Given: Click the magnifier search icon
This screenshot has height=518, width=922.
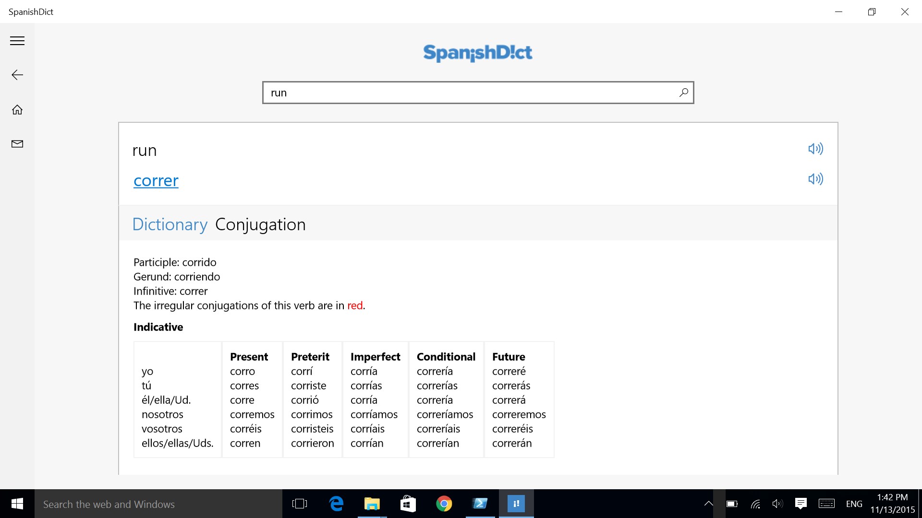Looking at the screenshot, I should tap(683, 93).
